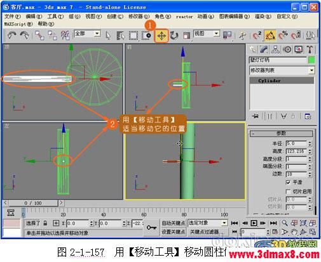The height and width of the screenshot is (262, 321).
Task: Choose the Rectangular Selection Region tool
Action: (133, 36)
